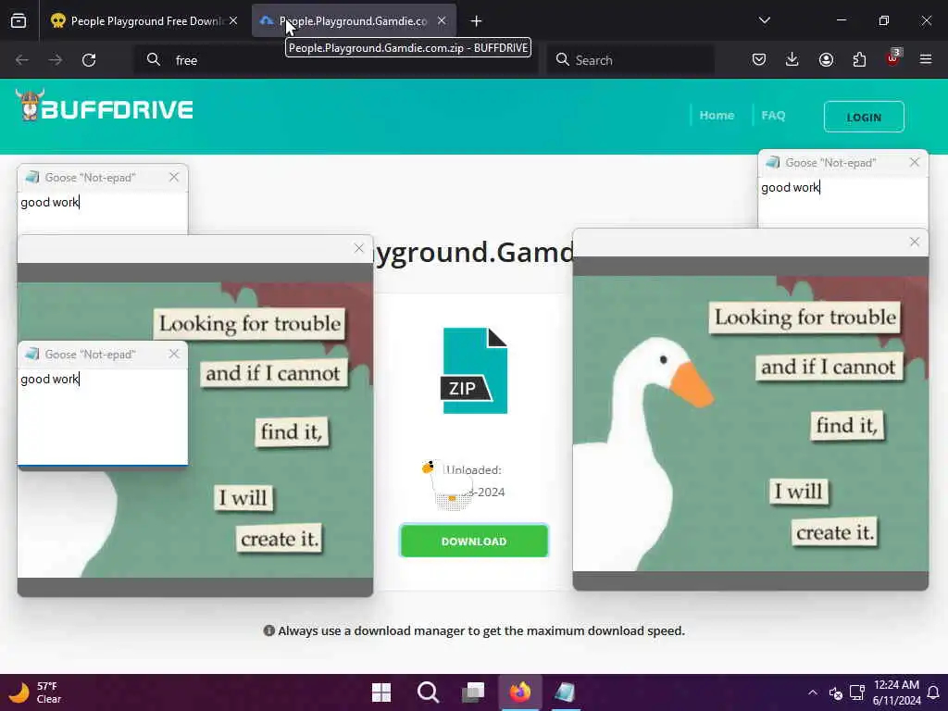
Task: Open the Windows Start menu
Action: click(381, 692)
